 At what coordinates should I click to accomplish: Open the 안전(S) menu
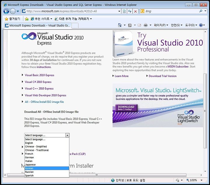(176, 25)
